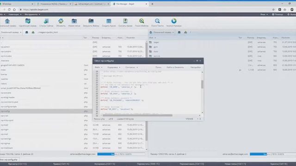Click the Download Archive toolbar icon
The height and width of the screenshot is (166, 296).
125,21
